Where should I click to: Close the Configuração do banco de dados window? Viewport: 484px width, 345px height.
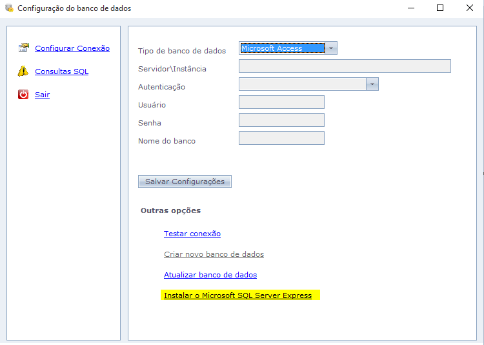[470, 8]
